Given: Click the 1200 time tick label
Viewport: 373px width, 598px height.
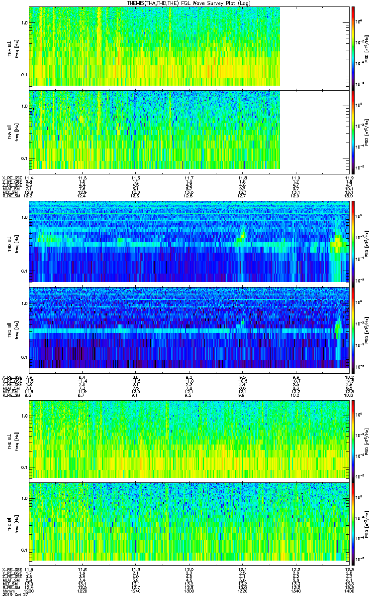Looking at the screenshot, I should tap(29, 590).
